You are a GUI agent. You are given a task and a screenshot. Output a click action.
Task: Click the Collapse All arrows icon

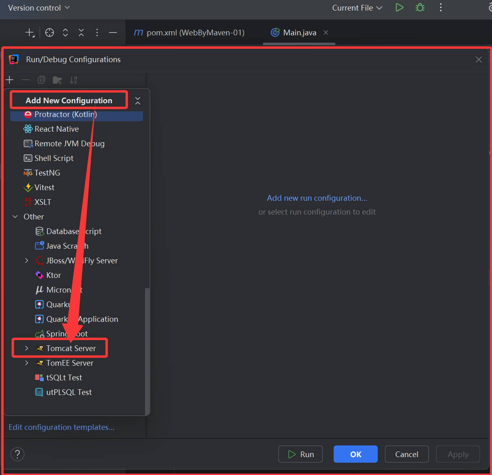click(x=81, y=33)
